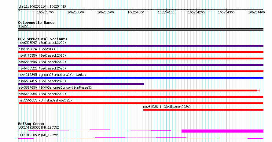Select the gray 11q22.3 cytogenetic band bar
Viewport: 272px width, 142px height.
(x=141, y=30)
